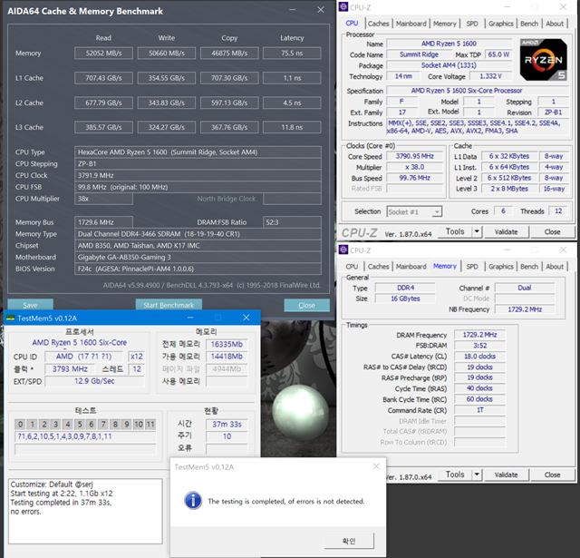Click the EXT/SPD value 12.9 Gb/Sec
Image resolution: width=580 pixels, height=558 pixels.
click(94, 381)
